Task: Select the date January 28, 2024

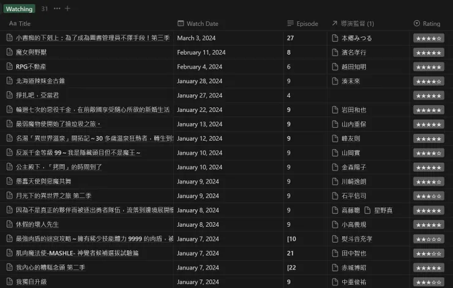Action: click(x=200, y=81)
